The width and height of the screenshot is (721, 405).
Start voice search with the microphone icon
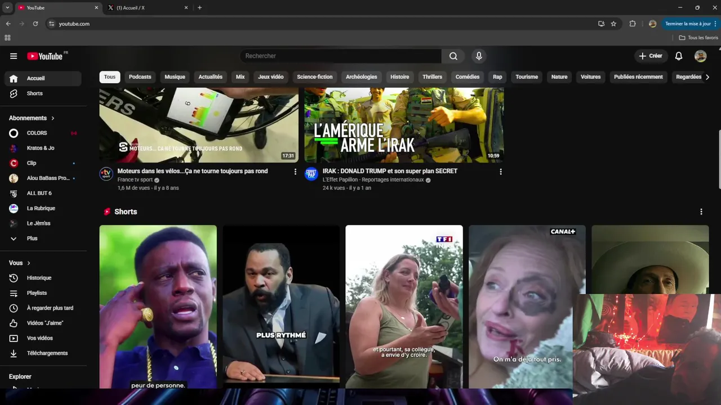click(x=479, y=56)
